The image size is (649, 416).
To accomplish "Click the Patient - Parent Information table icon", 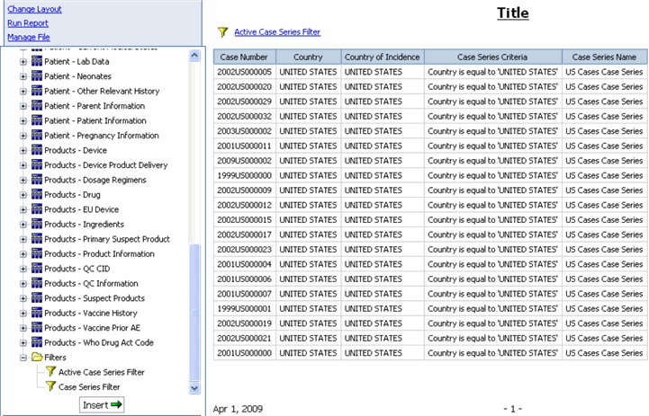I will (37, 106).
